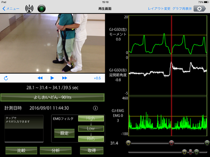
Task: Tap the 取得 acquire button
Action: click(x=92, y=151)
